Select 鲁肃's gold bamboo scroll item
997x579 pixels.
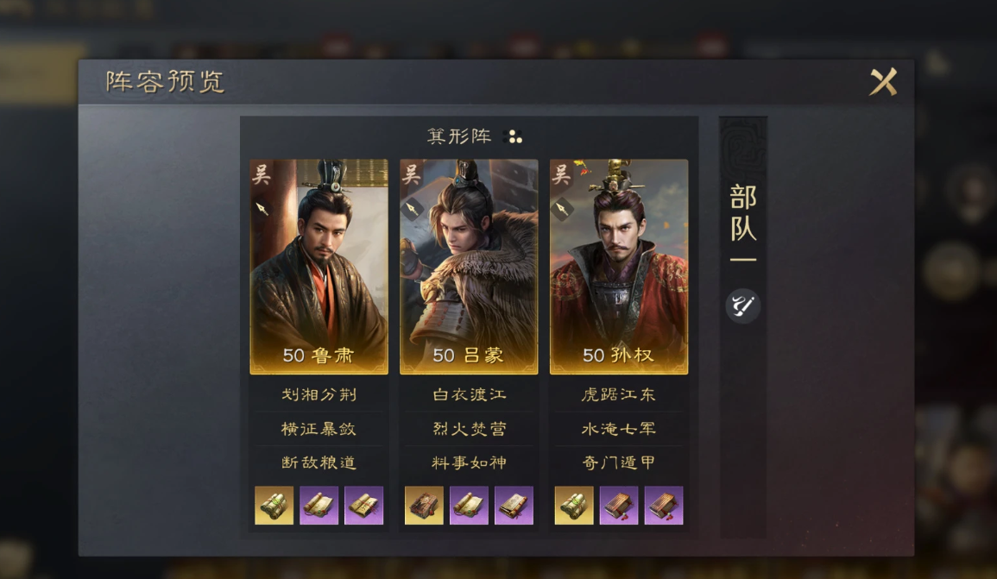click(274, 506)
